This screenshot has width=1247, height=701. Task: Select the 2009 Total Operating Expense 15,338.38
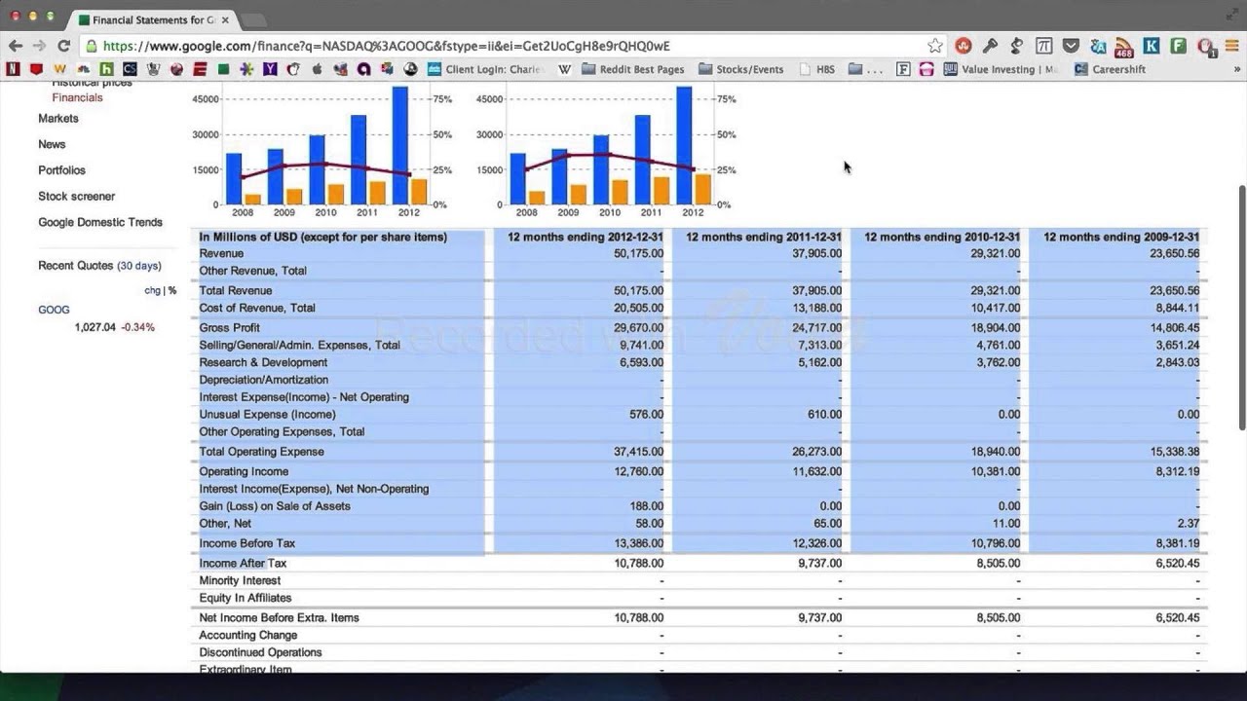(x=1174, y=452)
